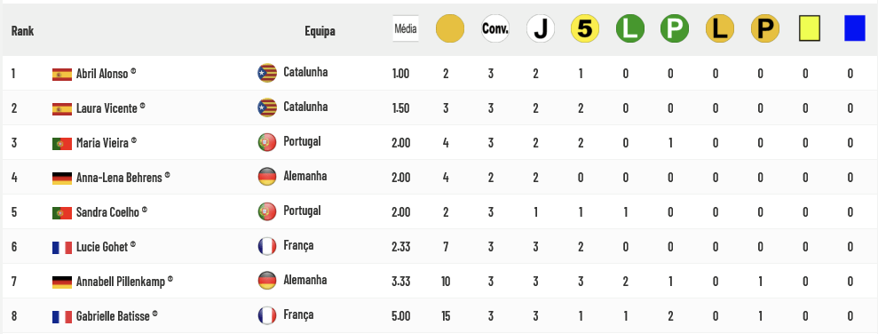Open Anna-Lena Behrens player link
Image resolution: width=878 pixels, height=334 pixels.
click(119, 178)
